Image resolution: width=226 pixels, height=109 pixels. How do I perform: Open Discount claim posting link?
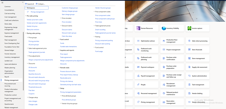pos(103,44)
